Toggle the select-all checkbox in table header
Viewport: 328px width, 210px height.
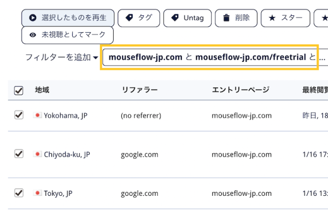19,91
